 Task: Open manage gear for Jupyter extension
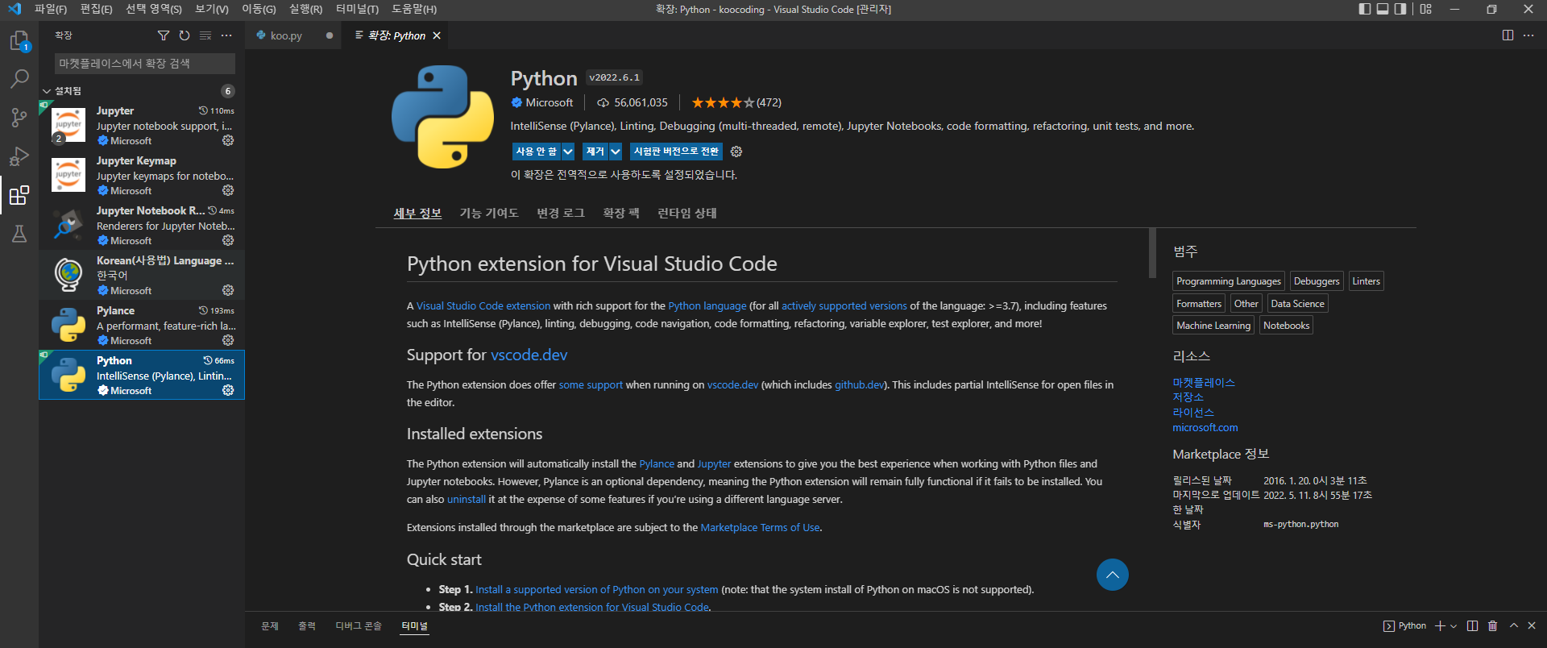(228, 140)
